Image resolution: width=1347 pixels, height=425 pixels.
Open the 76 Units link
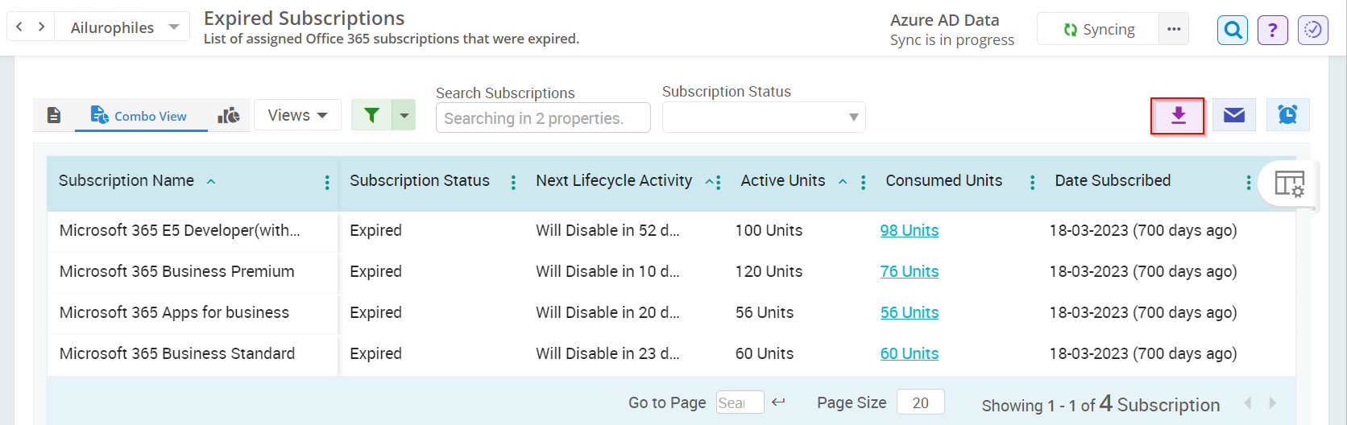910,271
